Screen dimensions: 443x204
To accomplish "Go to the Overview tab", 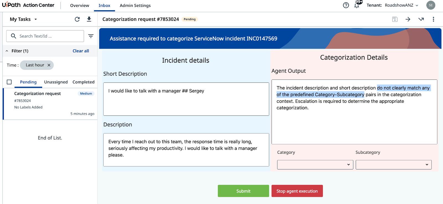I will [x=79, y=6].
